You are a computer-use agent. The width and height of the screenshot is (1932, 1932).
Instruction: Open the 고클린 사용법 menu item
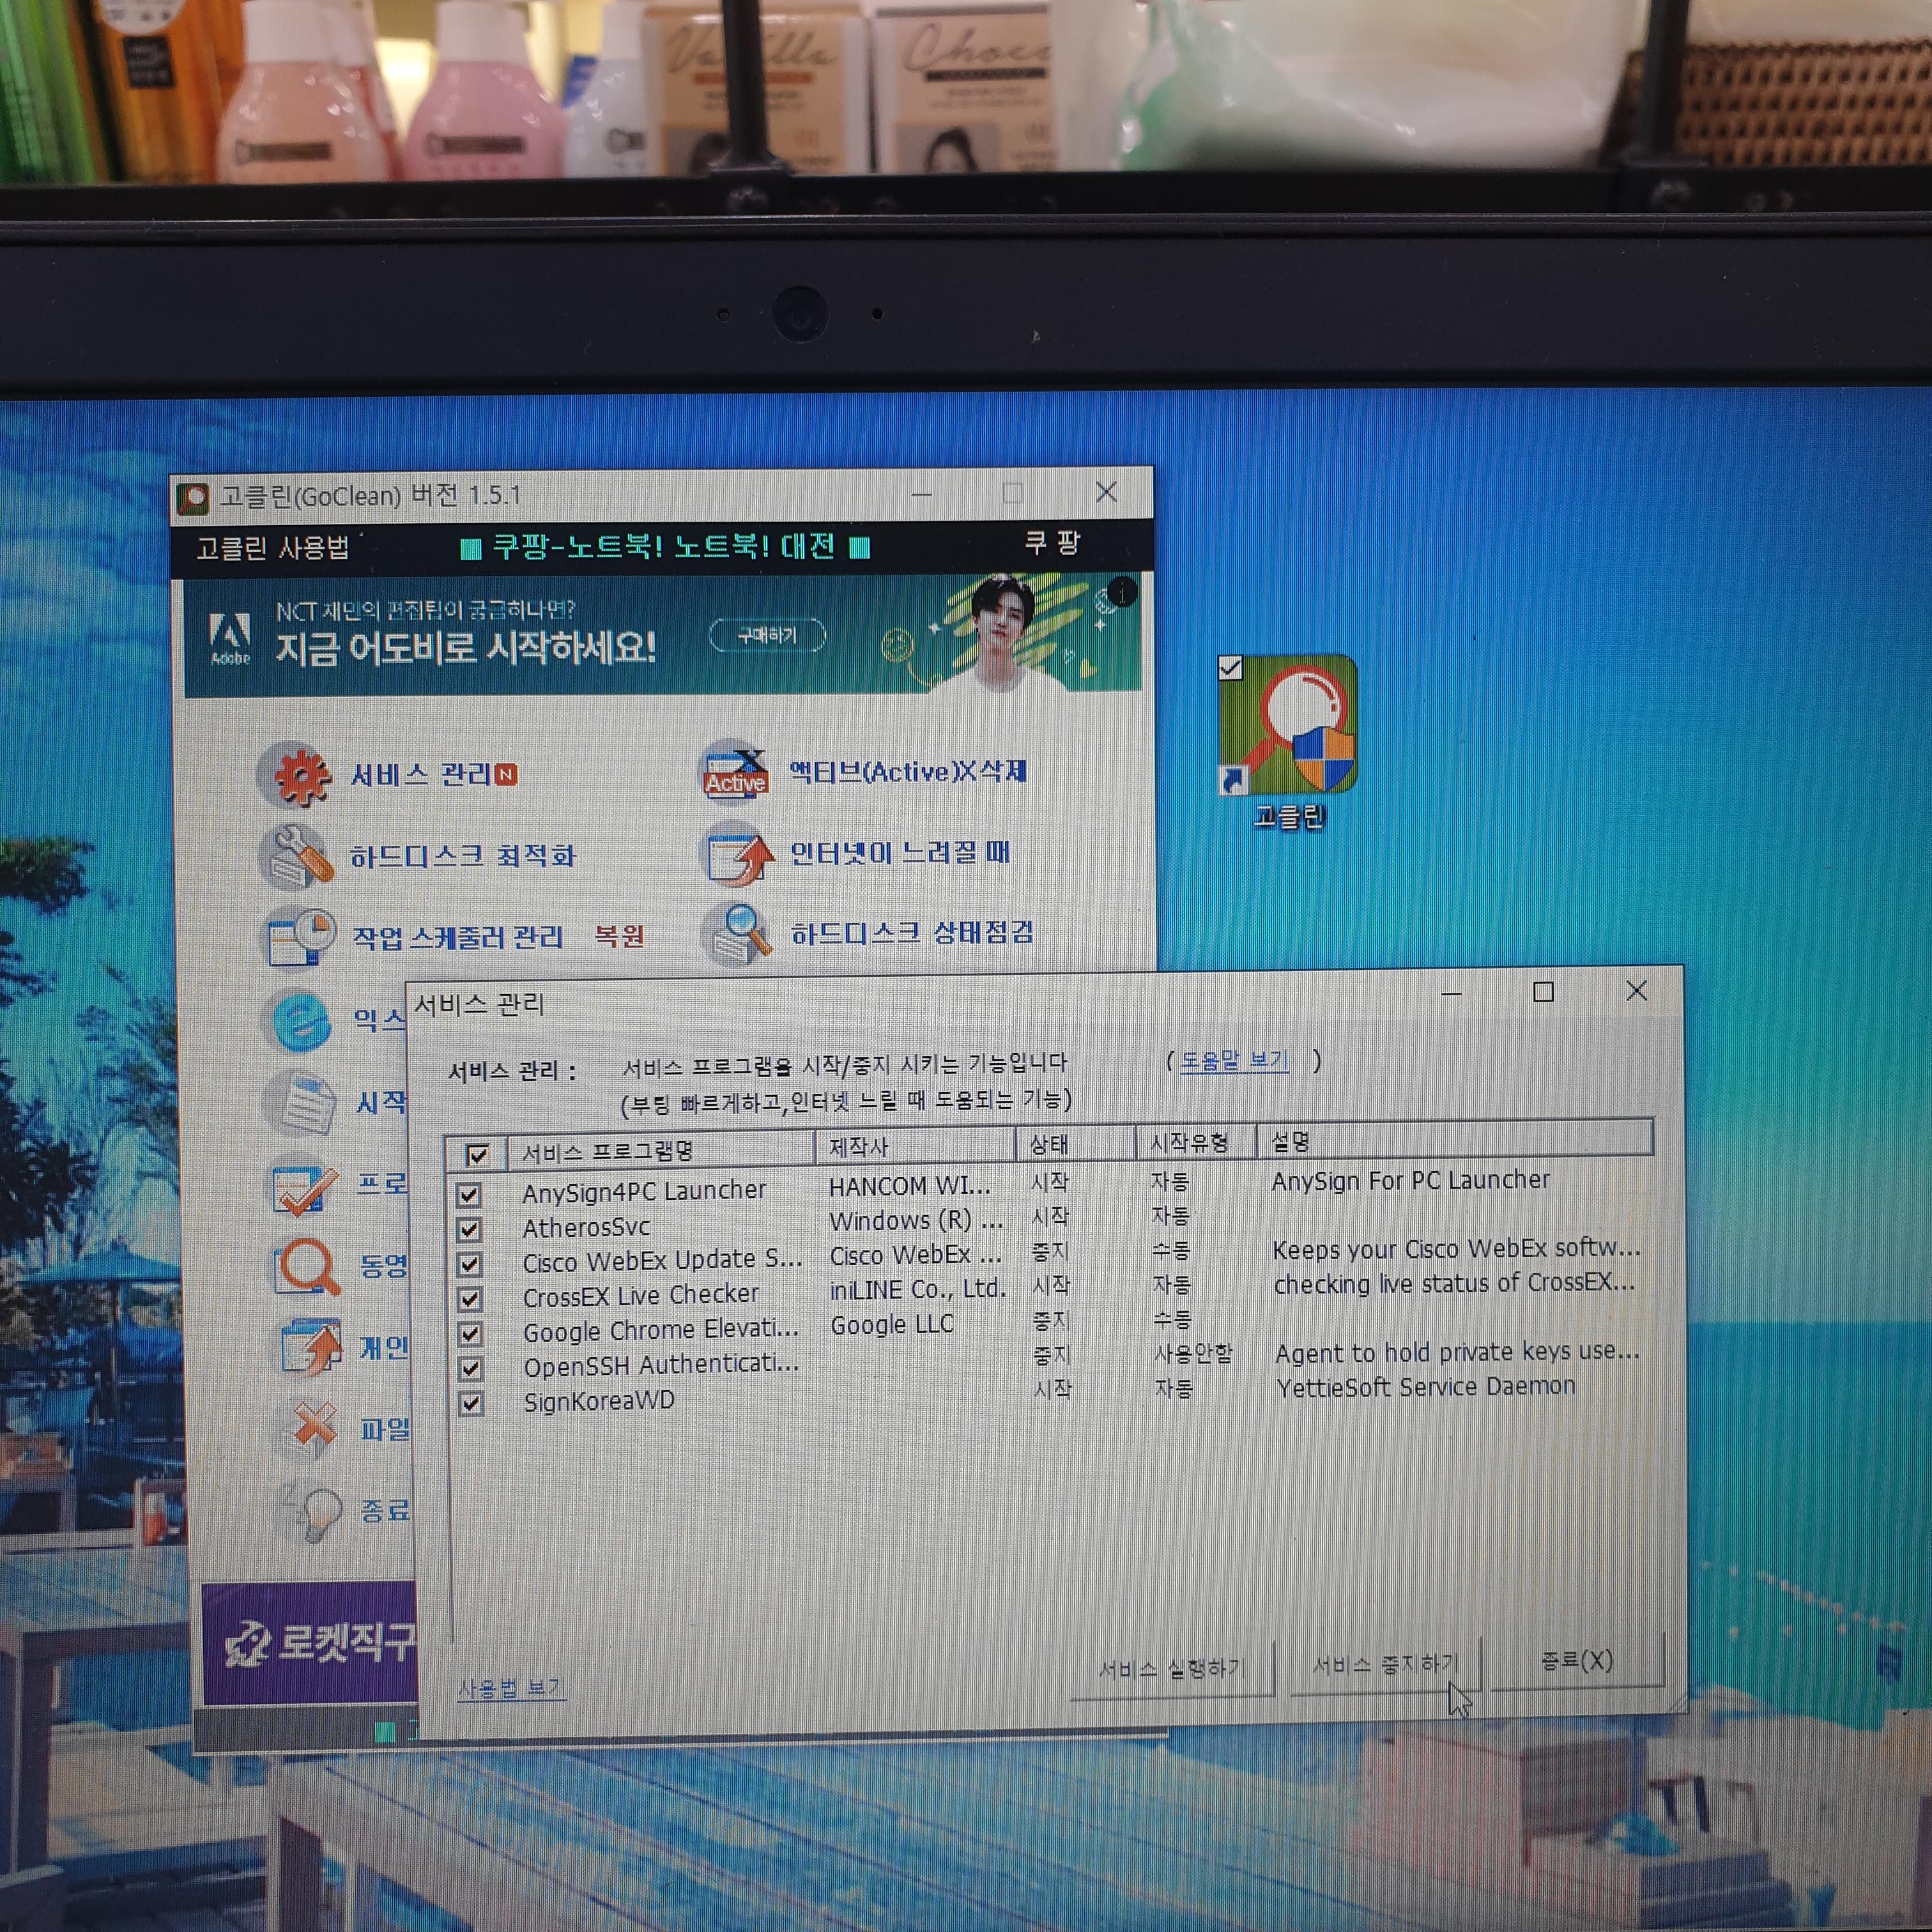tap(272, 548)
